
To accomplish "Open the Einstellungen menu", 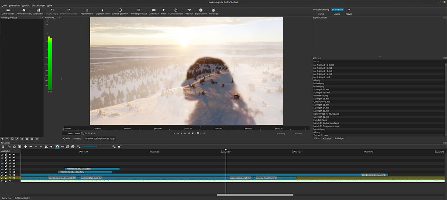I will [38, 6].
